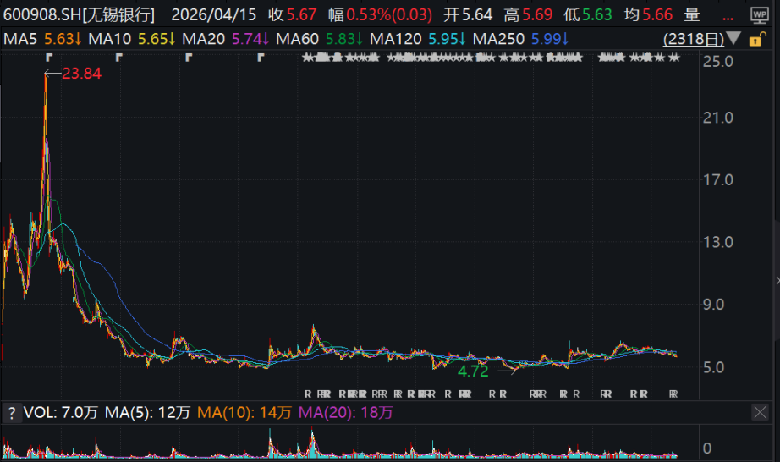
Task: Click the WP icon in top-right corner
Action: 757,15
